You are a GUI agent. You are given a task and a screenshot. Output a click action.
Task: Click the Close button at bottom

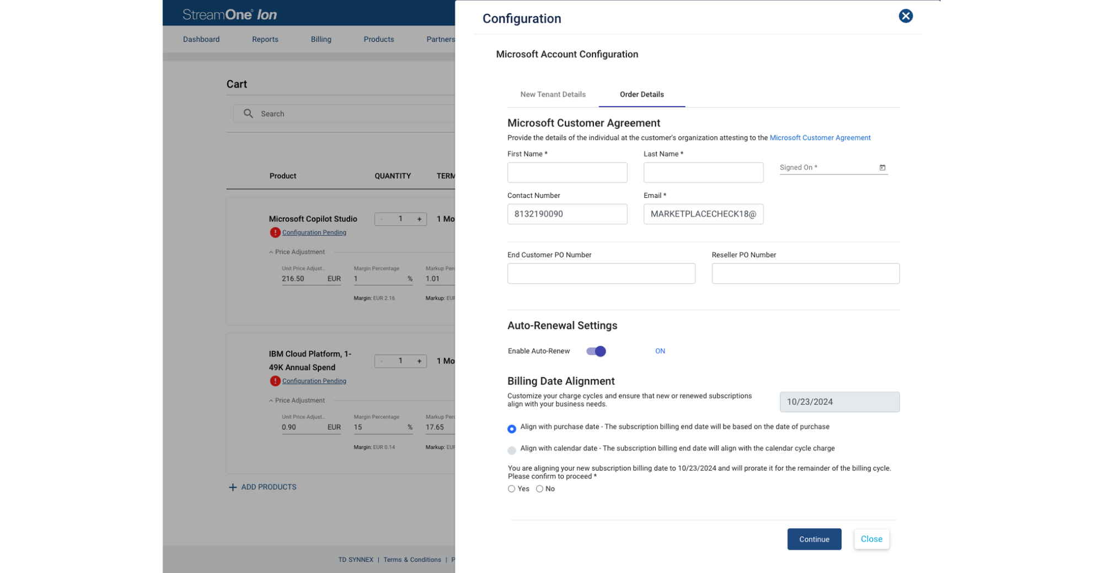click(x=871, y=539)
